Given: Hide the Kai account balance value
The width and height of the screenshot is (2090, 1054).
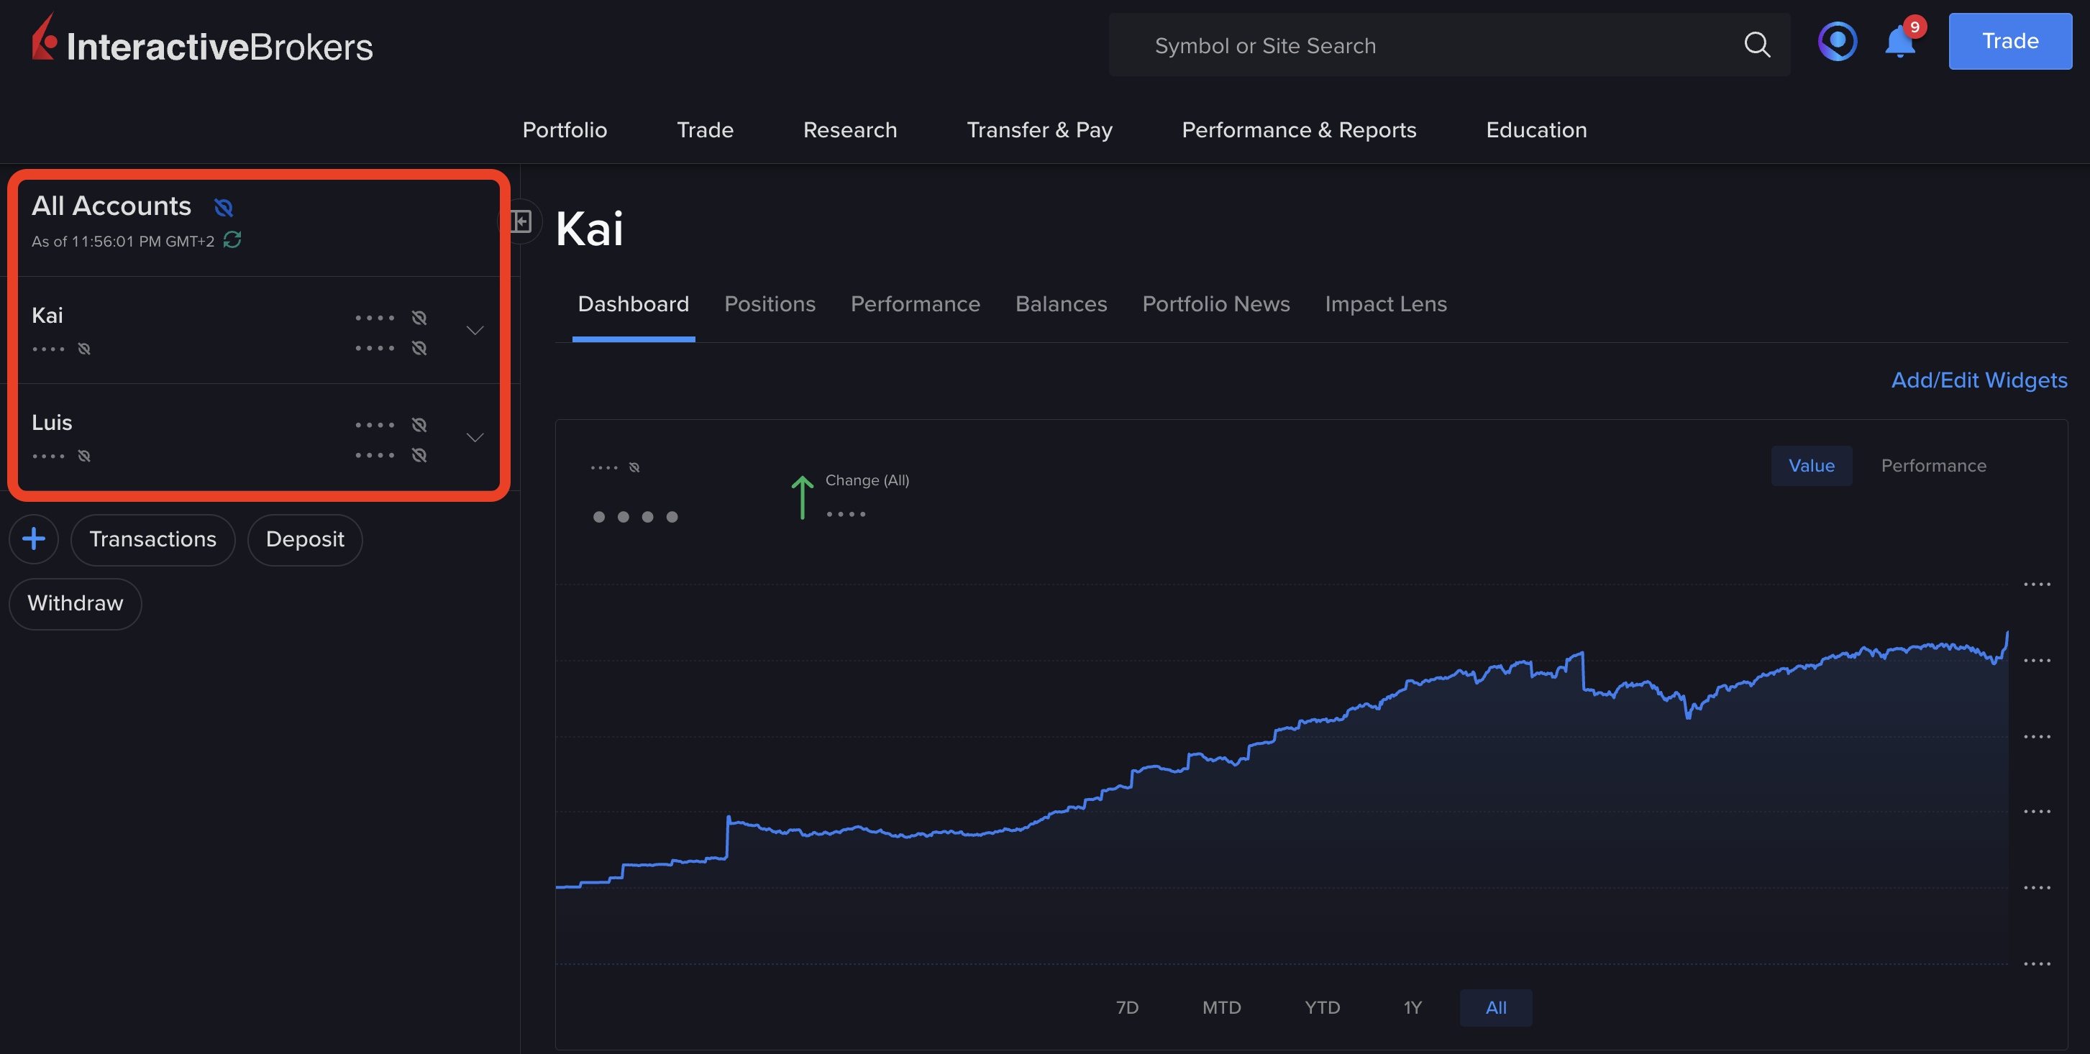Looking at the screenshot, I should (419, 317).
